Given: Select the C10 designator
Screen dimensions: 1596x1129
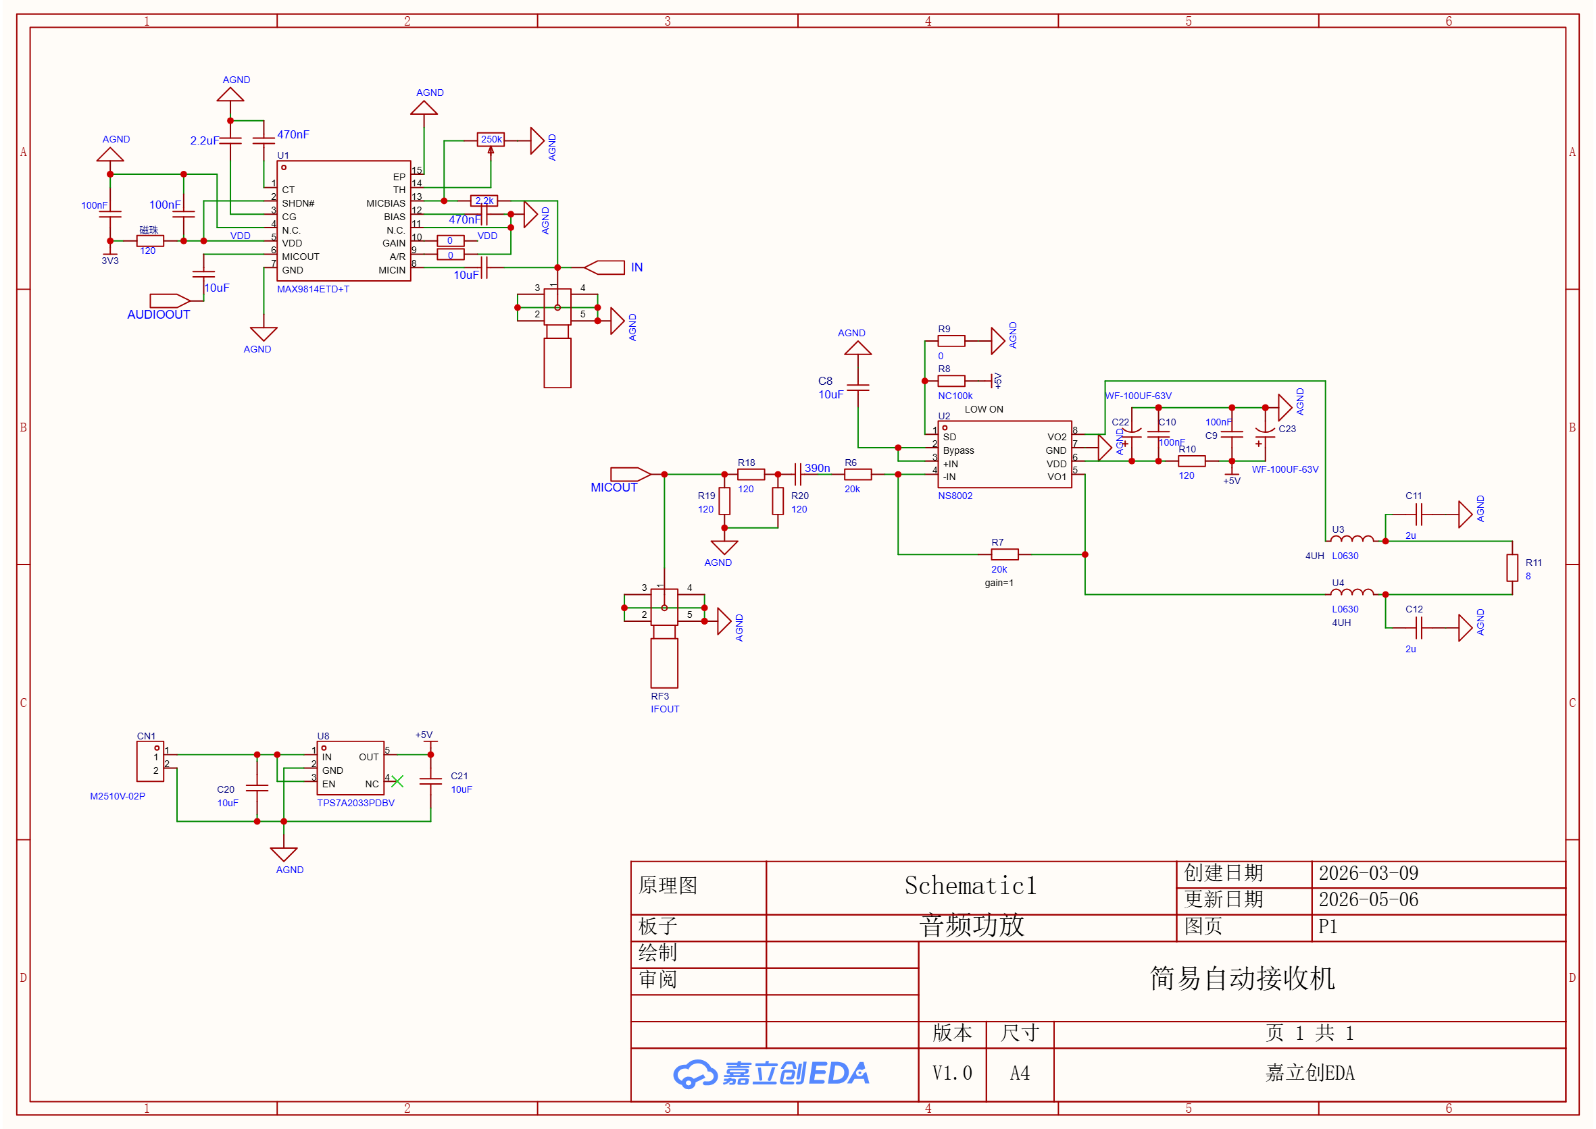Looking at the screenshot, I should pyautogui.click(x=1167, y=422).
